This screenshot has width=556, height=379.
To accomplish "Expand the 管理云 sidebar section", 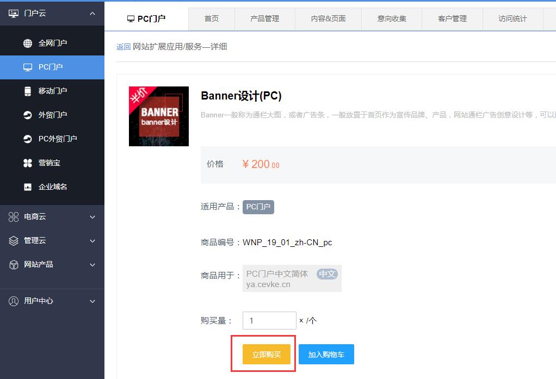I will pyautogui.click(x=92, y=241).
